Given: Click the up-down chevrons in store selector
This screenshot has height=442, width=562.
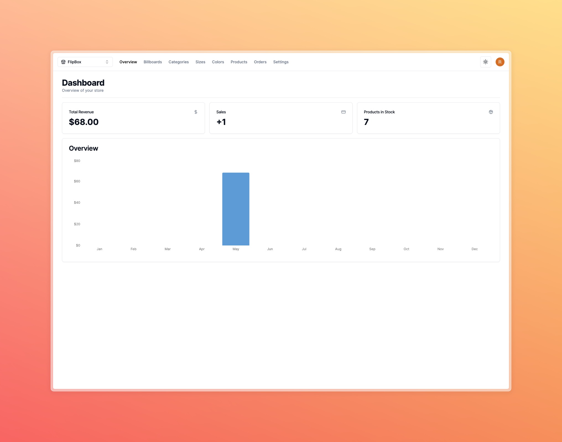Looking at the screenshot, I should click(x=107, y=62).
